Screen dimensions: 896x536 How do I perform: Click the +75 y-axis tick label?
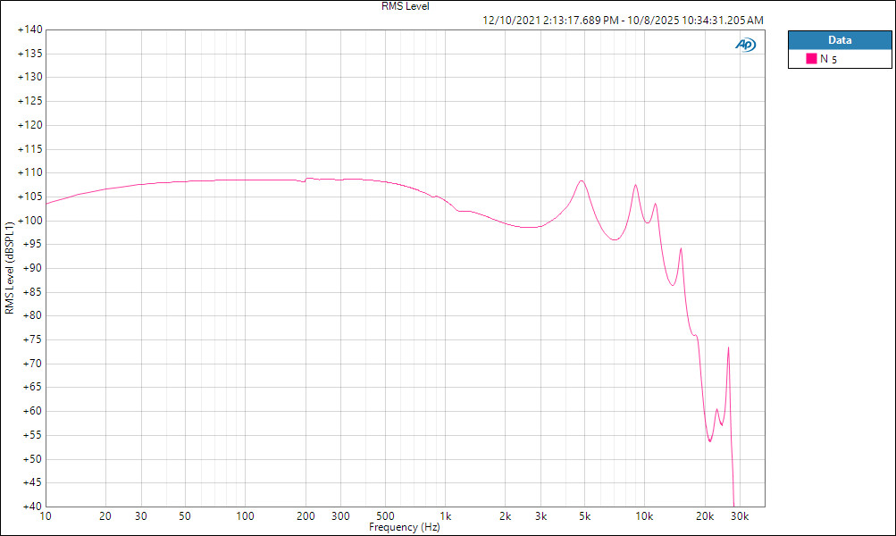[30, 339]
